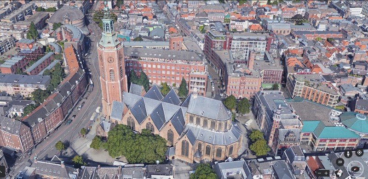
Task: Click the church tower clock face
Action: (110, 59)
